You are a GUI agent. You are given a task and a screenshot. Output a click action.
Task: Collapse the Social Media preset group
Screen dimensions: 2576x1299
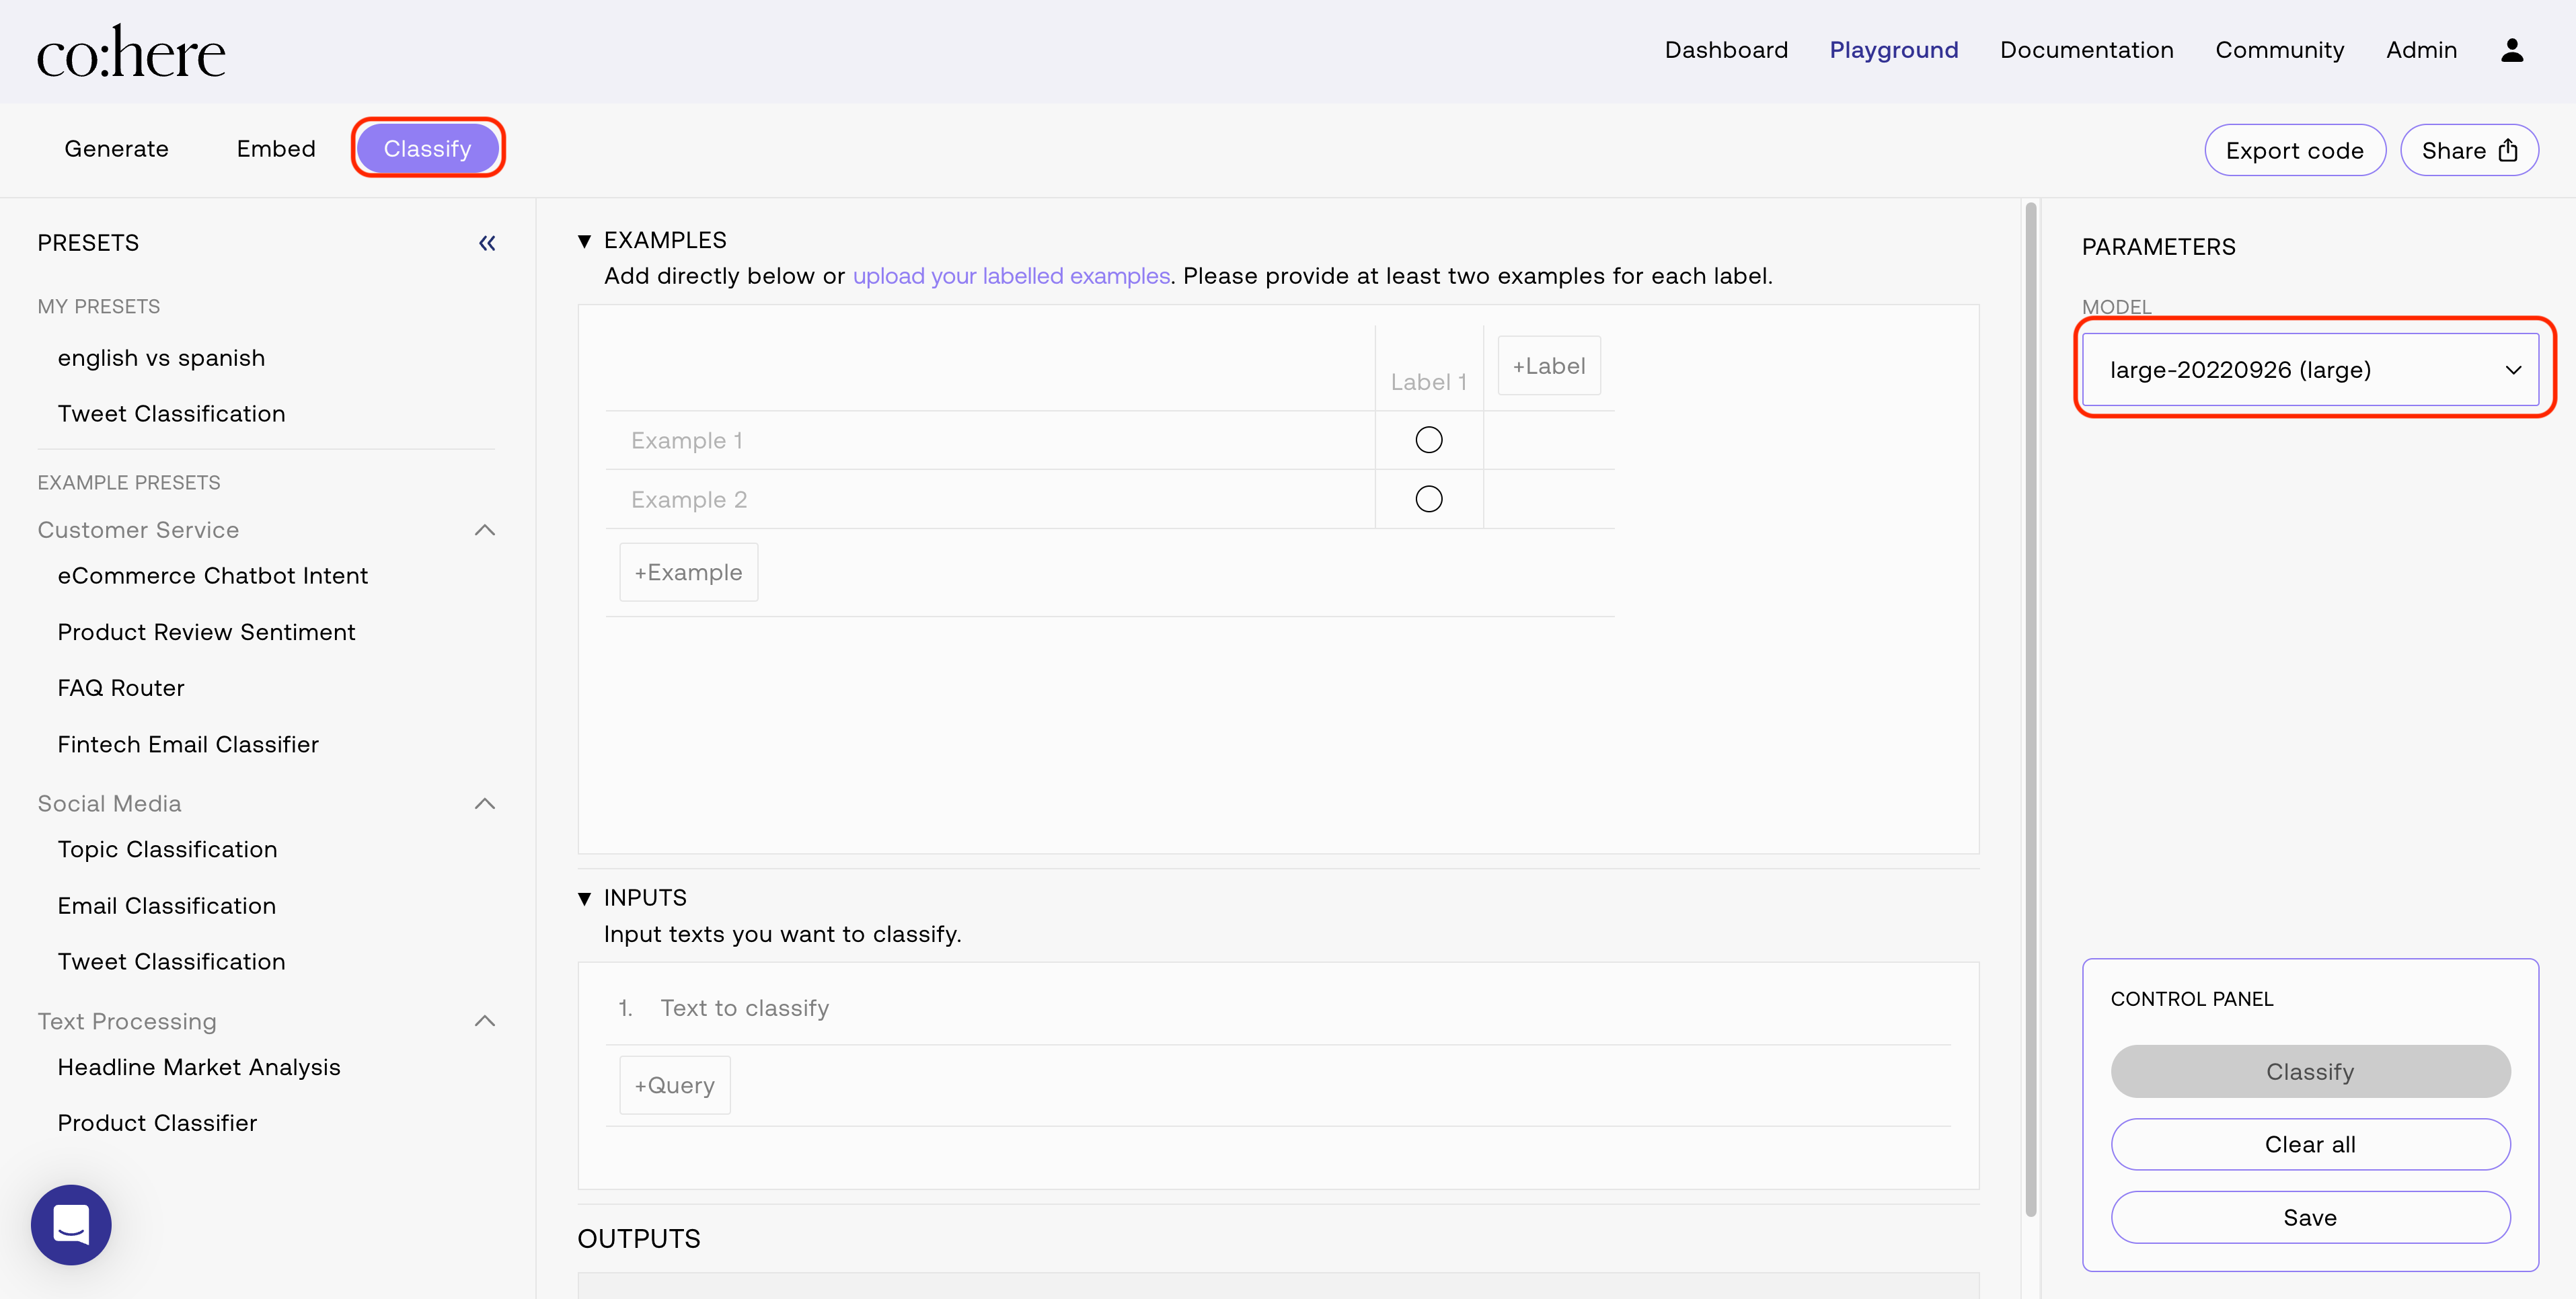(485, 804)
